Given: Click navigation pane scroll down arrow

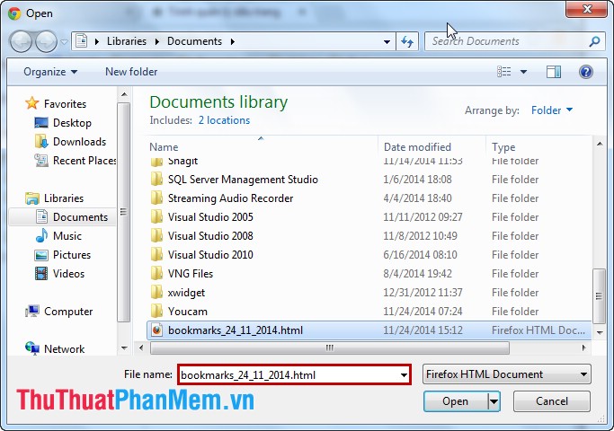Looking at the screenshot, I should [x=124, y=347].
